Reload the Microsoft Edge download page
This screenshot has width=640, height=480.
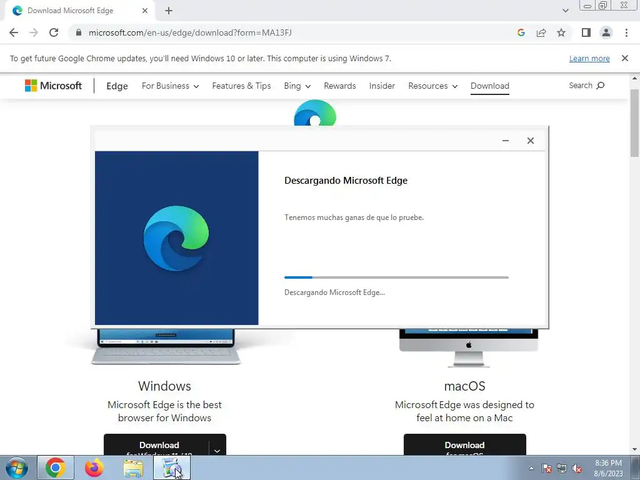[x=54, y=32]
